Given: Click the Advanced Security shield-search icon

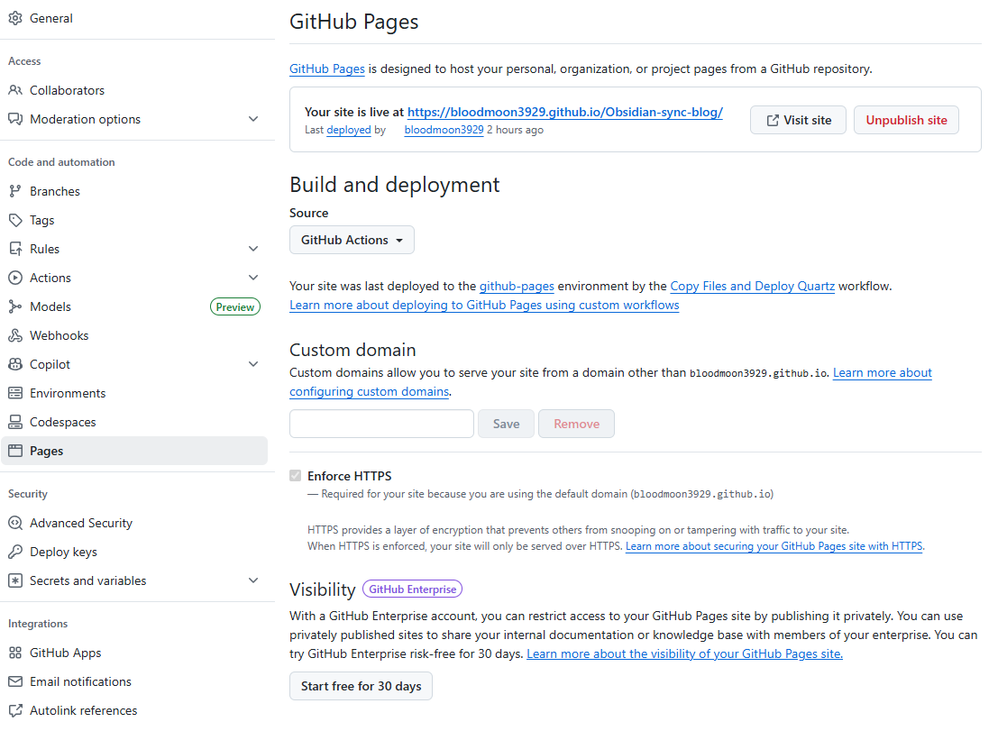Looking at the screenshot, I should click(x=15, y=523).
